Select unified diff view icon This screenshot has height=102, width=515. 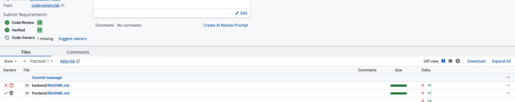pos(450,61)
